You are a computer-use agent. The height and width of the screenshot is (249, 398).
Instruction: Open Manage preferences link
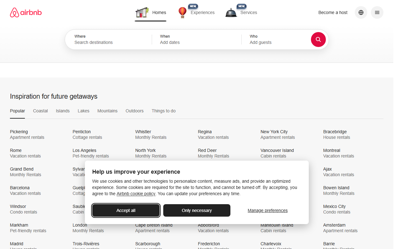(268, 210)
